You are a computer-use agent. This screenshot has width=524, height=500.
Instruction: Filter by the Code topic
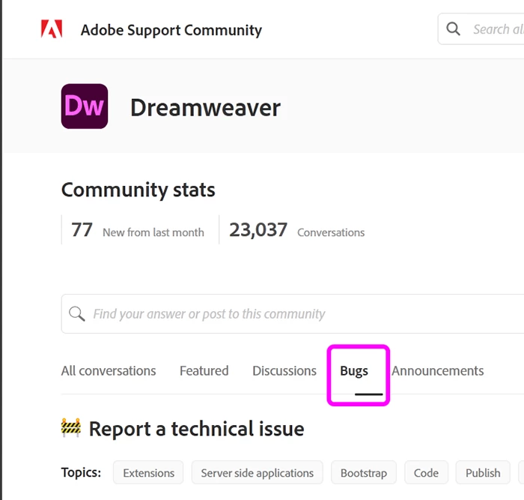tap(426, 472)
